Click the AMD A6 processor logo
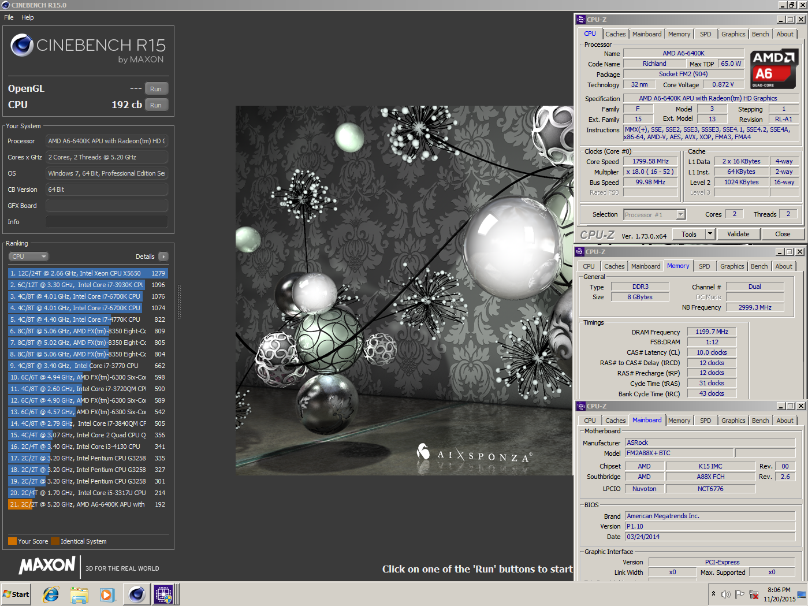808x606 pixels. pyautogui.click(x=774, y=69)
